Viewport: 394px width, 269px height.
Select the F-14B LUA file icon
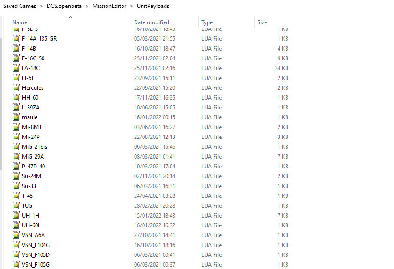tap(16, 48)
